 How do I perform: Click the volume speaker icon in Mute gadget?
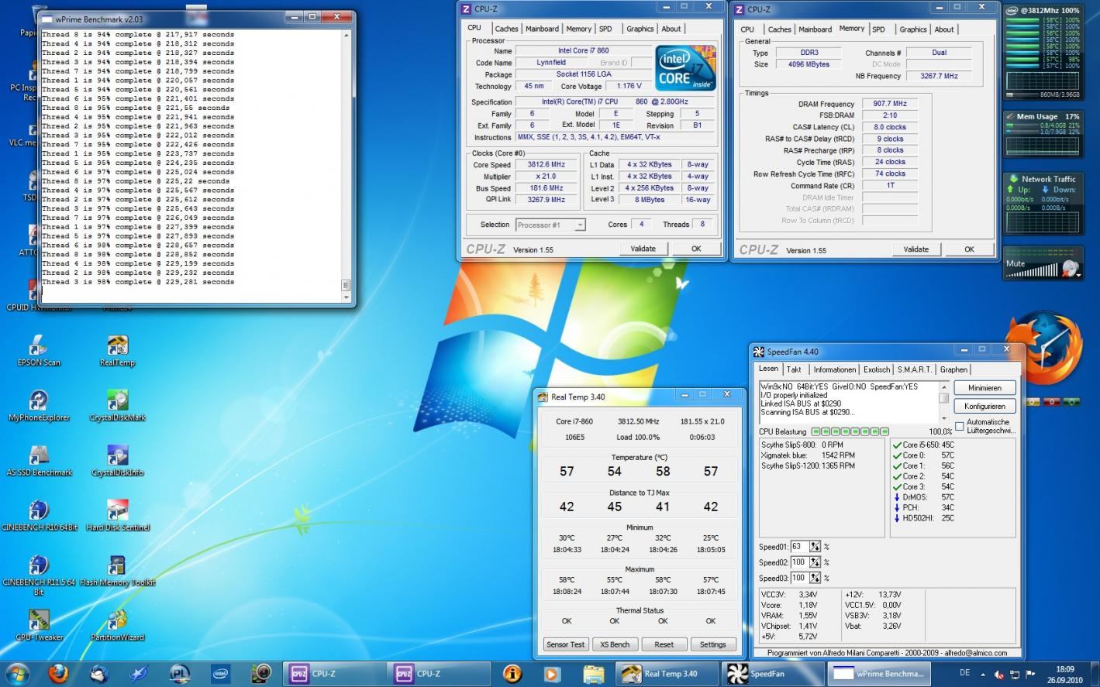[1071, 269]
